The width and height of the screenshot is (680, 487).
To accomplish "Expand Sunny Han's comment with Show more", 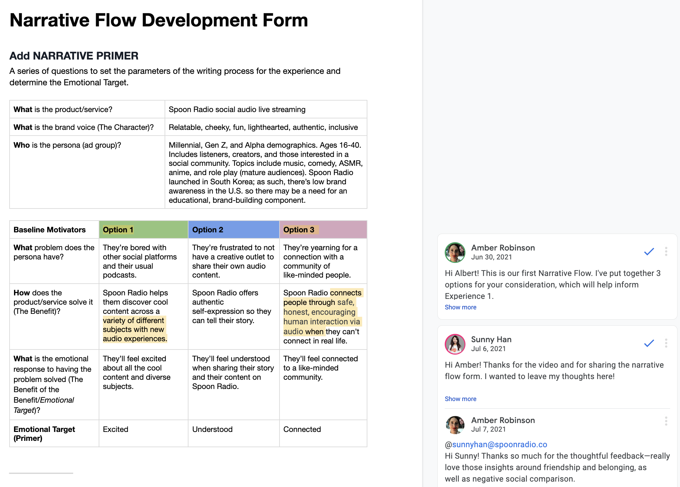I will point(460,399).
